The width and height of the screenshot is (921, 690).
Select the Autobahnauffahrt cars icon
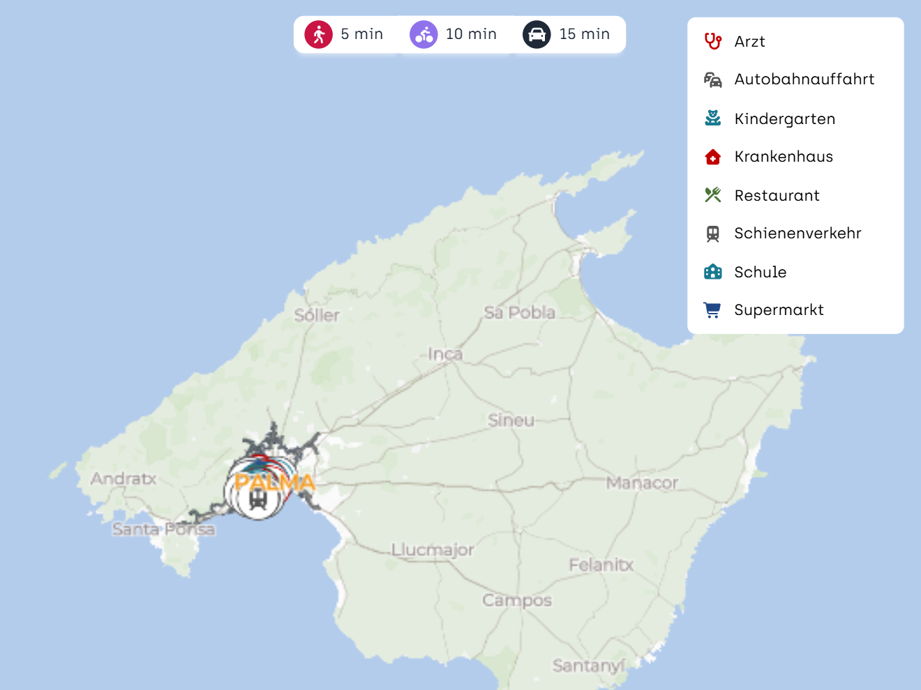click(712, 80)
